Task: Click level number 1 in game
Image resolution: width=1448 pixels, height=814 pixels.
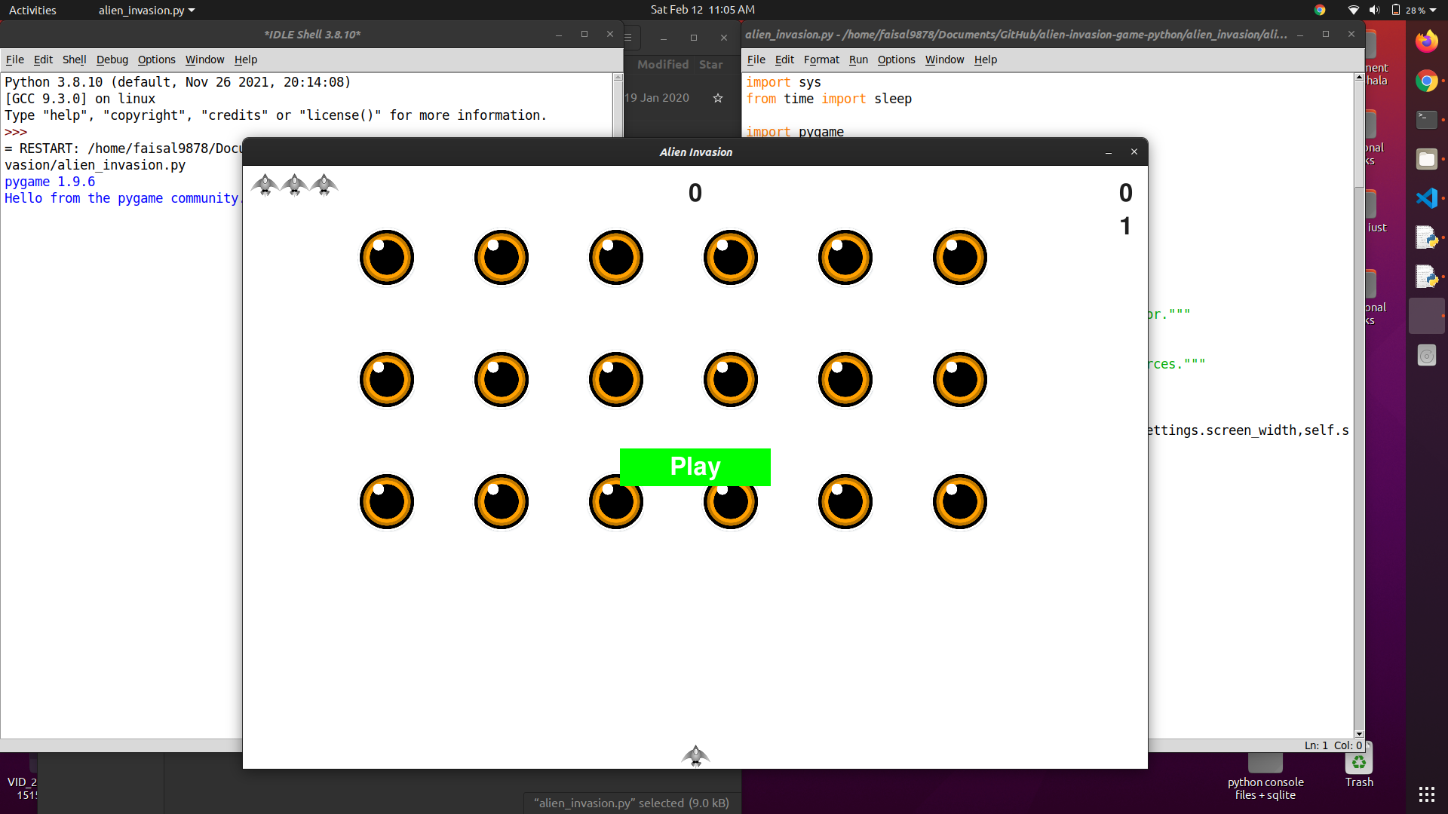Action: [1125, 226]
